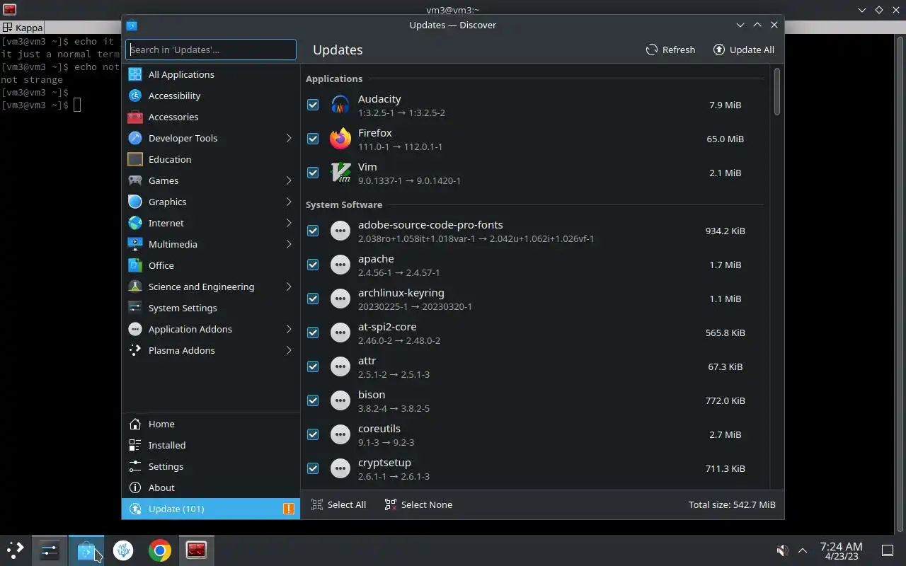The image size is (906, 566).
Task: Click the updates list vertical scrollbar
Action: click(777, 91)
